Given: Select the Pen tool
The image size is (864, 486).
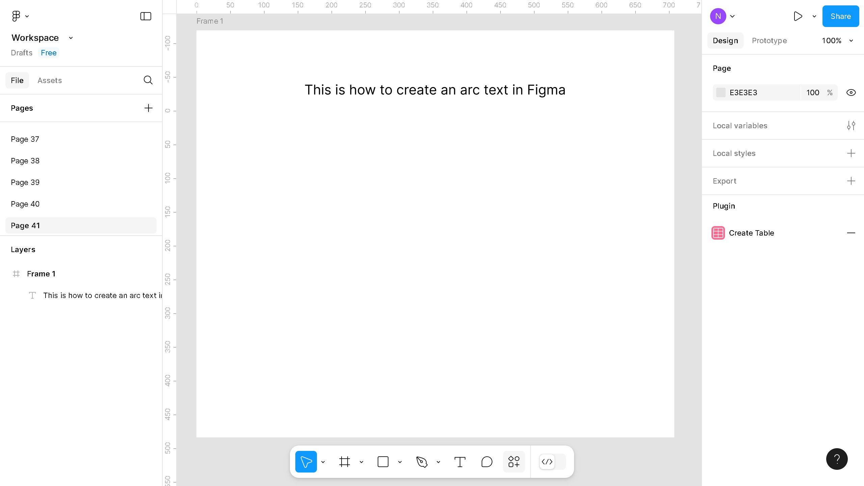Looking at the screenshot, I should click(x=422, y=461).
